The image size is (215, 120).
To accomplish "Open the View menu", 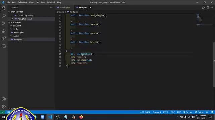I will (x=31, y=2).
